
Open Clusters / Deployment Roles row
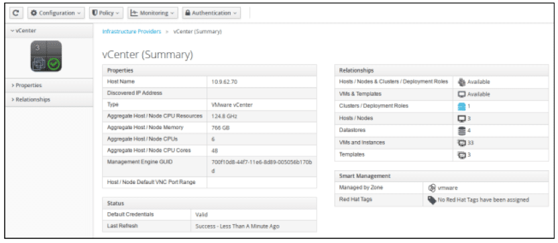(x=441, y=106)
